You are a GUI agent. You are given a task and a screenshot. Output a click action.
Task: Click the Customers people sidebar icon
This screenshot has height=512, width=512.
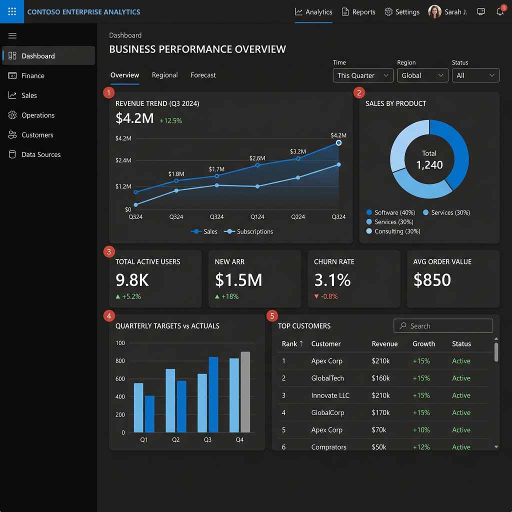click(12, 134)
